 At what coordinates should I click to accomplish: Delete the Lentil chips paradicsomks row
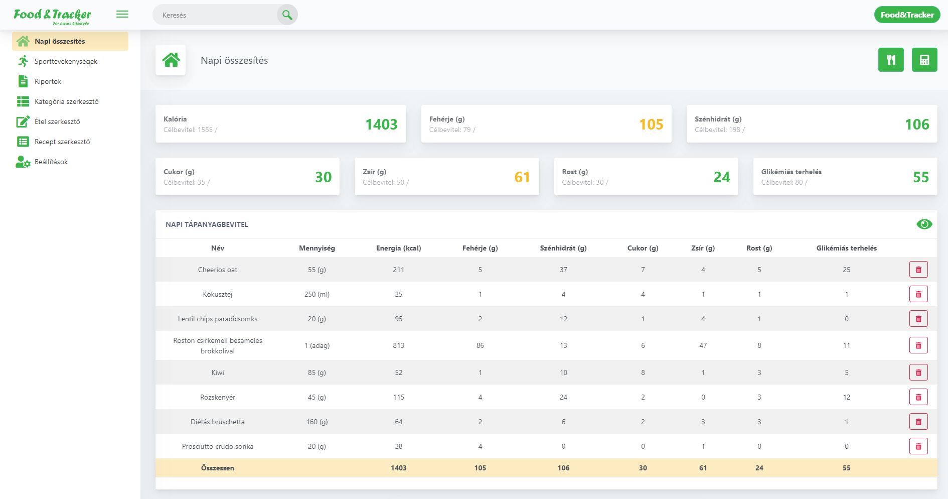point(918,319)
